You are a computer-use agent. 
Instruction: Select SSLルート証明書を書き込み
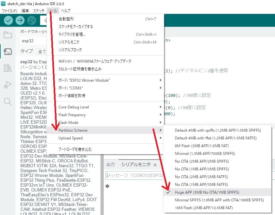point(105,69)
